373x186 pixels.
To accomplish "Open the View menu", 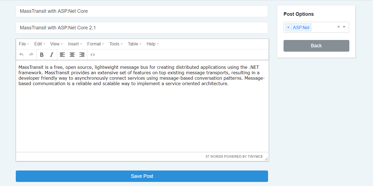I will [57, 44].
